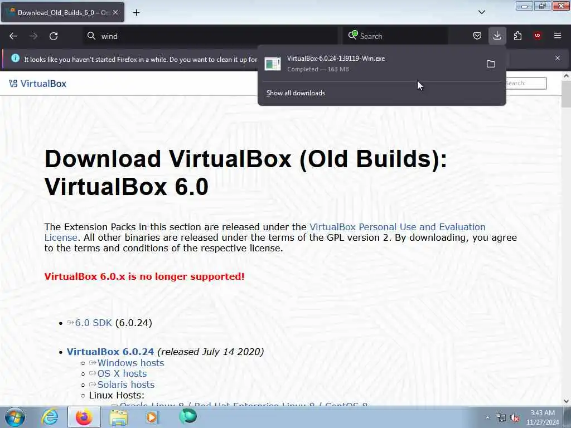Click Show all downloads

(296, 93)
